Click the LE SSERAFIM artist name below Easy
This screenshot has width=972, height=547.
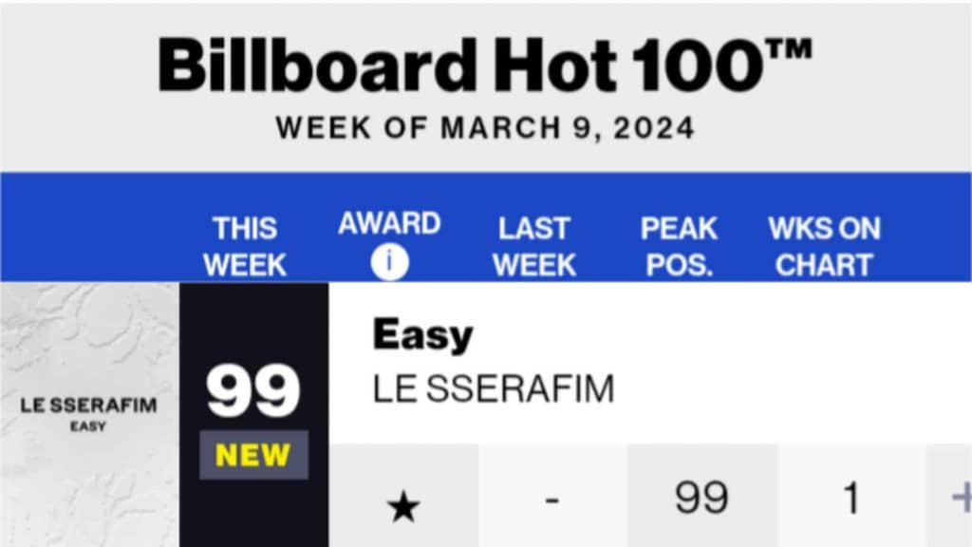(493, 388)
